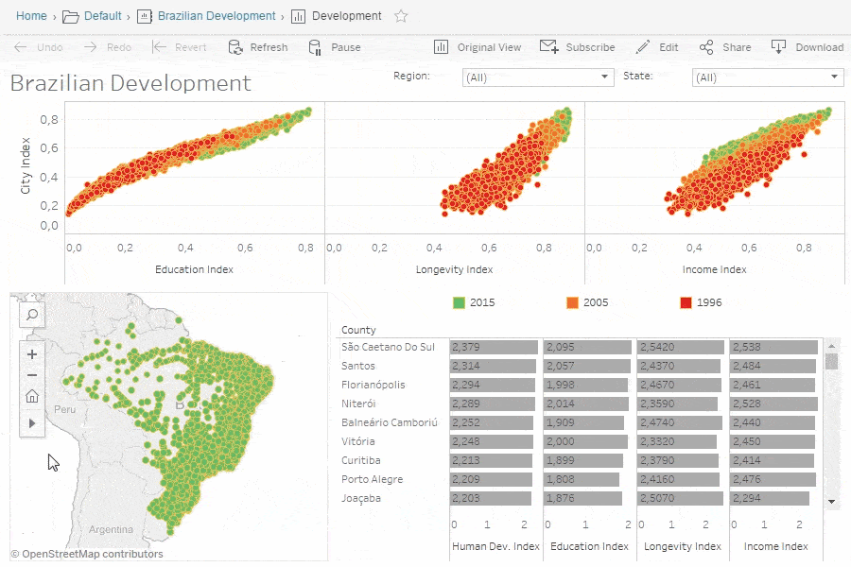Image resolution: width=851 pixels, height=567 pixels.
Task: Toggle the favorite star next to Development
Action: (400, 15)
